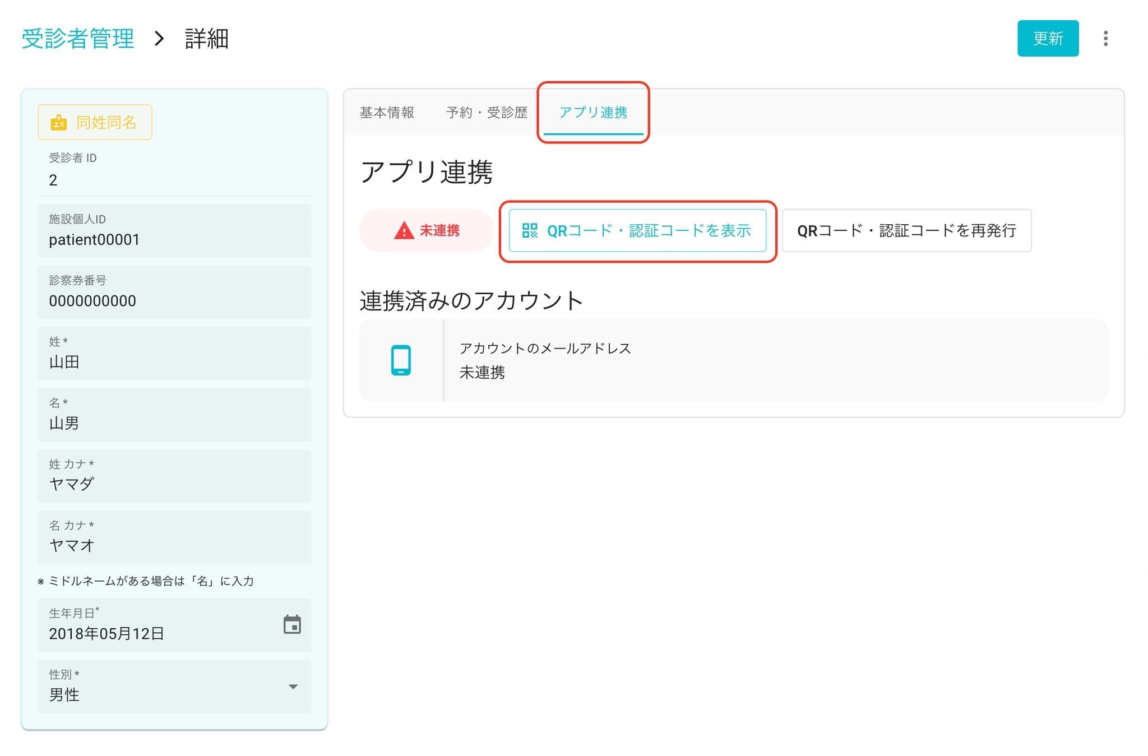The image size is (1148, 756).
Task: Focus the 診察券番号 field
Action: (x=174, y=293)
